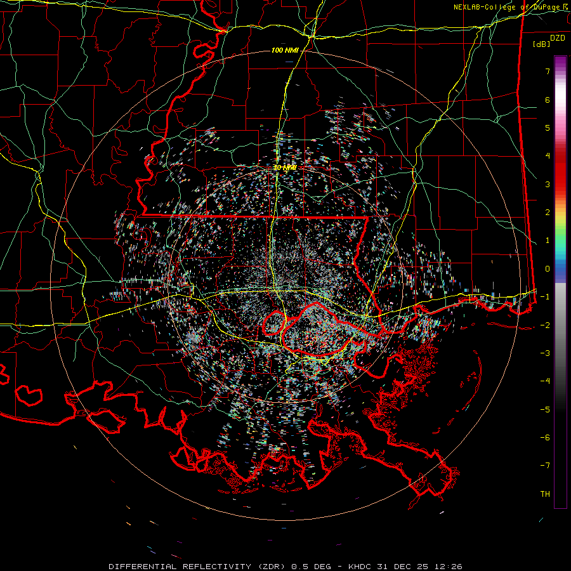Click the white segment of the color bar
This screenshot has width=571, height=571.
[560, 96]
